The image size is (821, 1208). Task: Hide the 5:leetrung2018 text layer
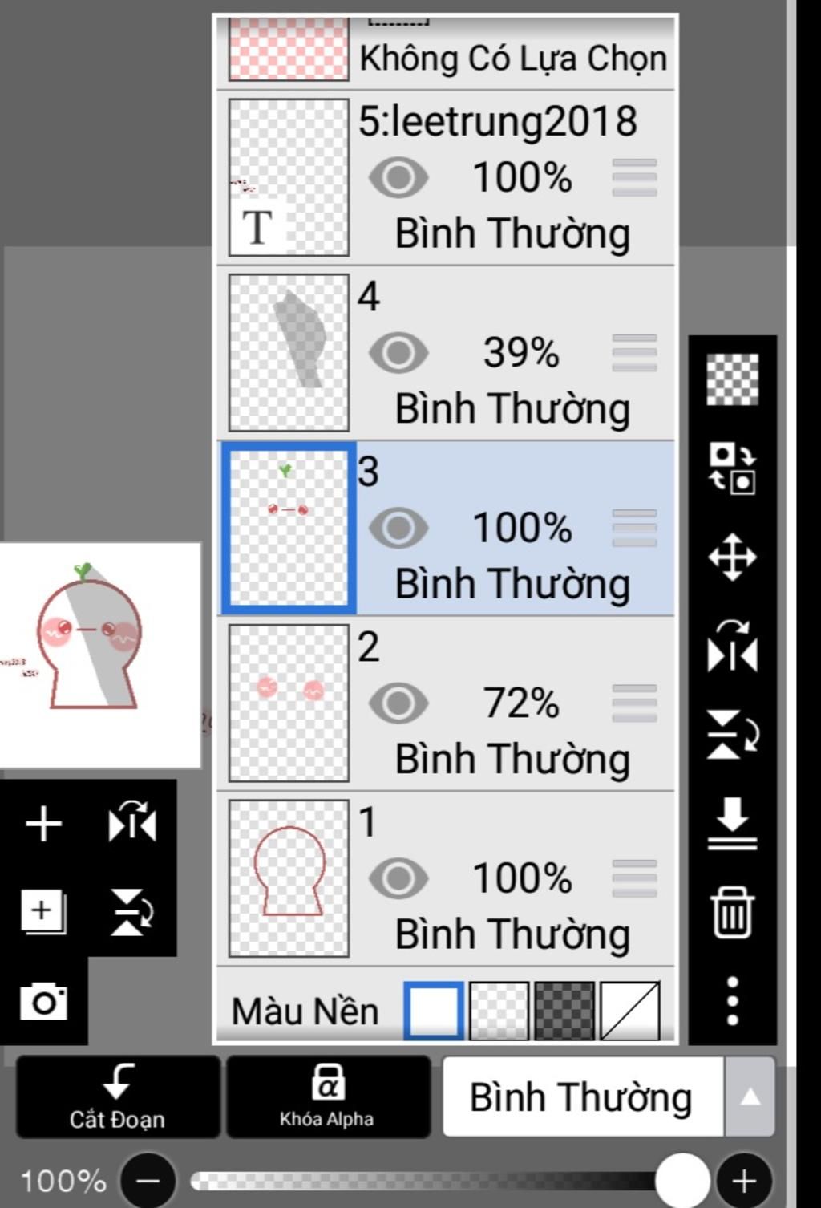click(398, 177)
